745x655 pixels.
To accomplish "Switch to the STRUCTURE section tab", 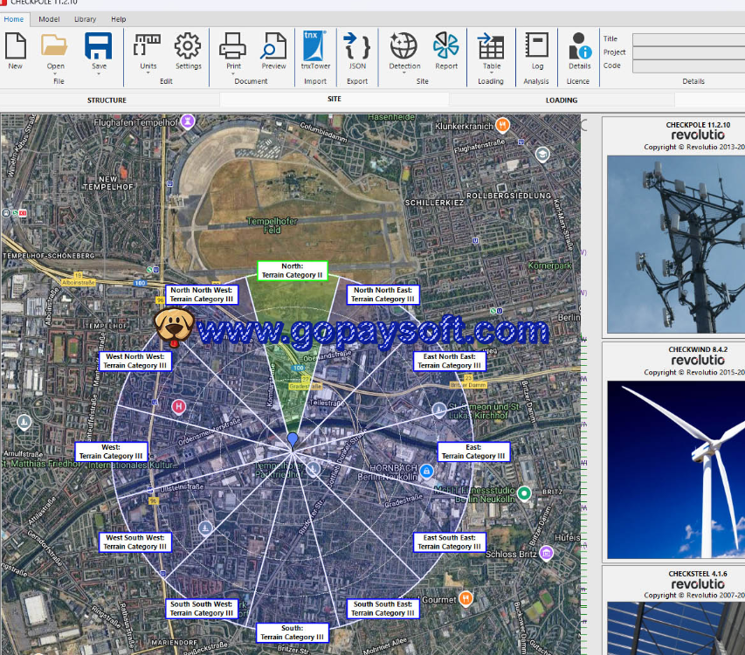I will click(107, 100).
